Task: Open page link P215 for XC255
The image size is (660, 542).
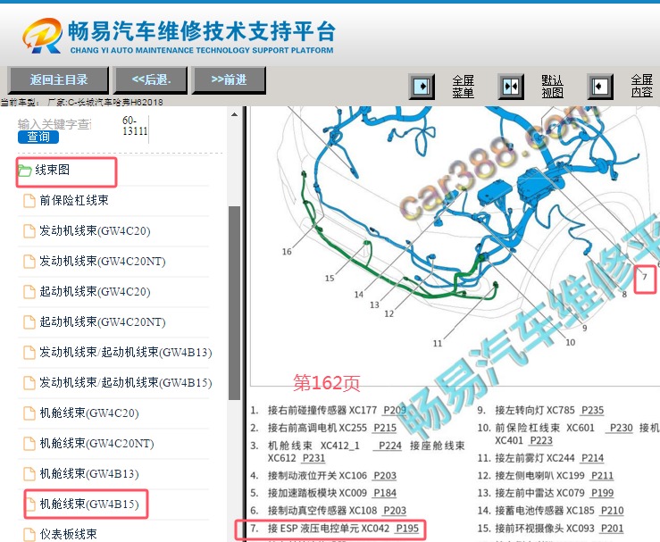Action: tap(385, 428)
